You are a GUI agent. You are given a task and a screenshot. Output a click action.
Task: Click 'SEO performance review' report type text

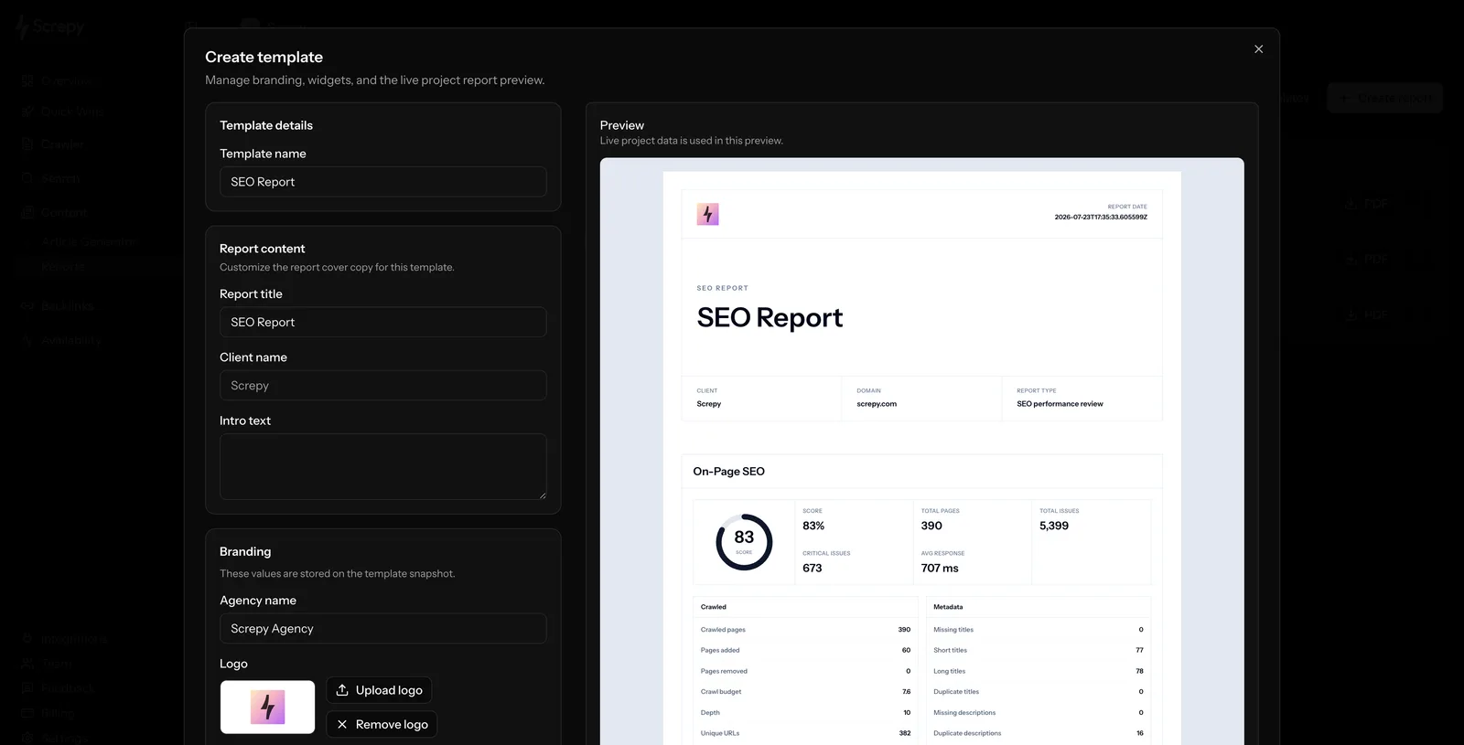1060,404
